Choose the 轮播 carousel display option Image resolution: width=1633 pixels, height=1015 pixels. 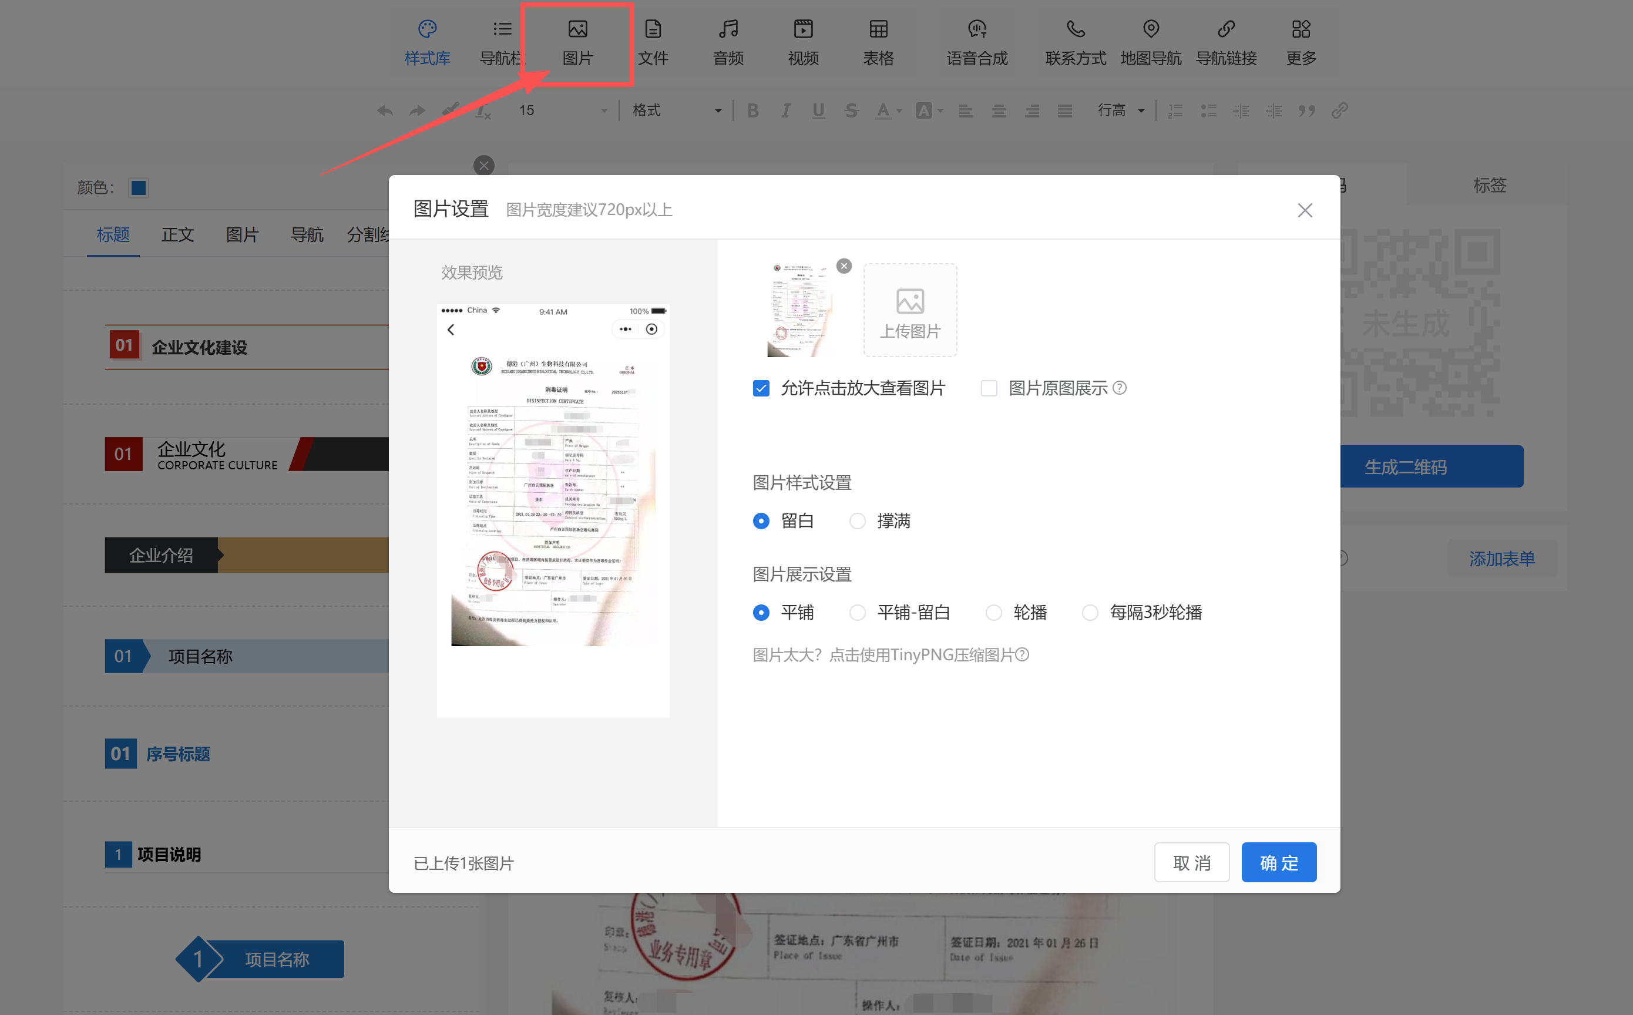click(993, 612)
